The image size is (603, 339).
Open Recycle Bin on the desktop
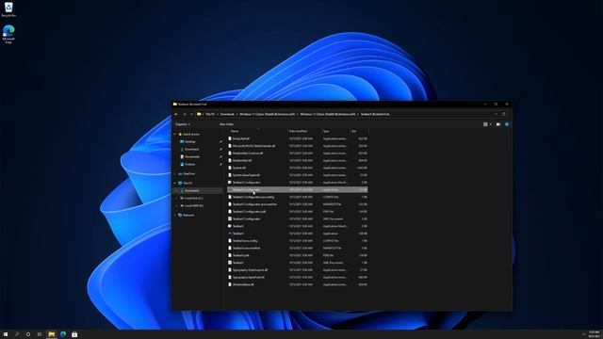(8, 9)
